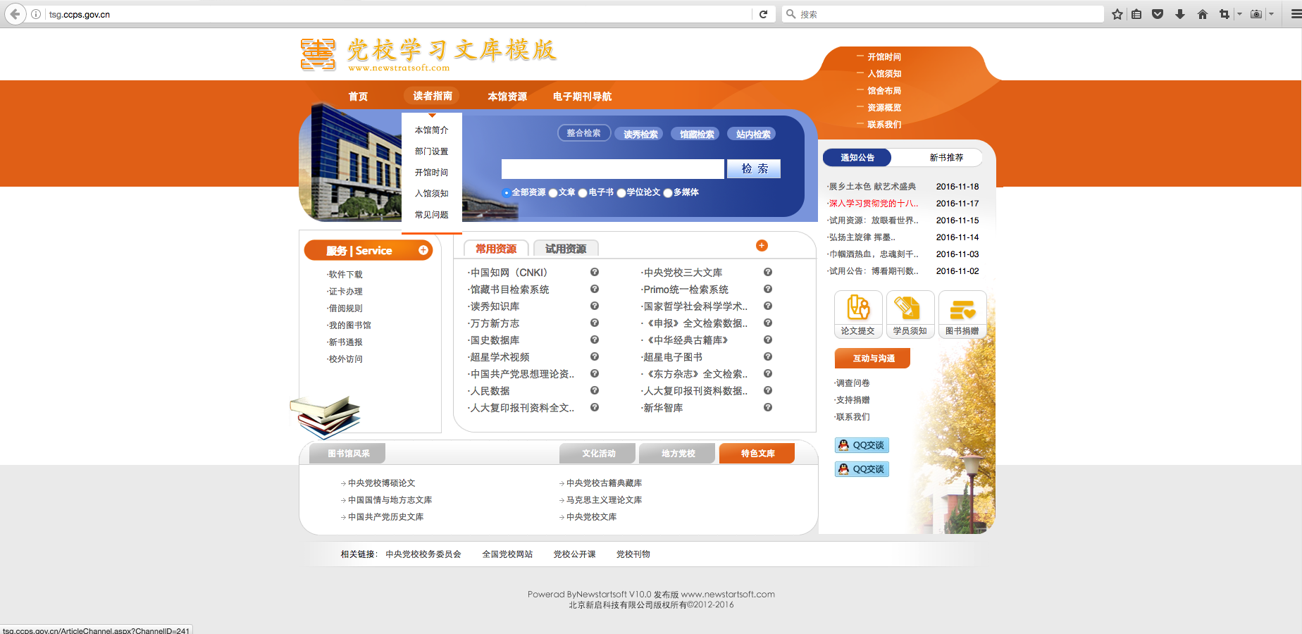Open the 论文提交 icon tile
This screenshot has height=634, width=1302.
pyautogui.click(x=857, y=314)
